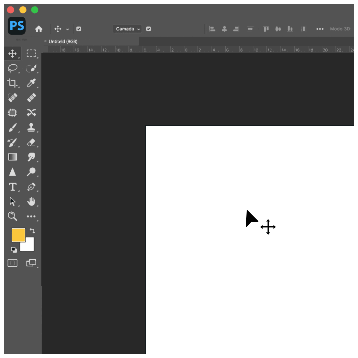Enter Quick Mask mode
358x358 pixels.
[x=13, y=263]
